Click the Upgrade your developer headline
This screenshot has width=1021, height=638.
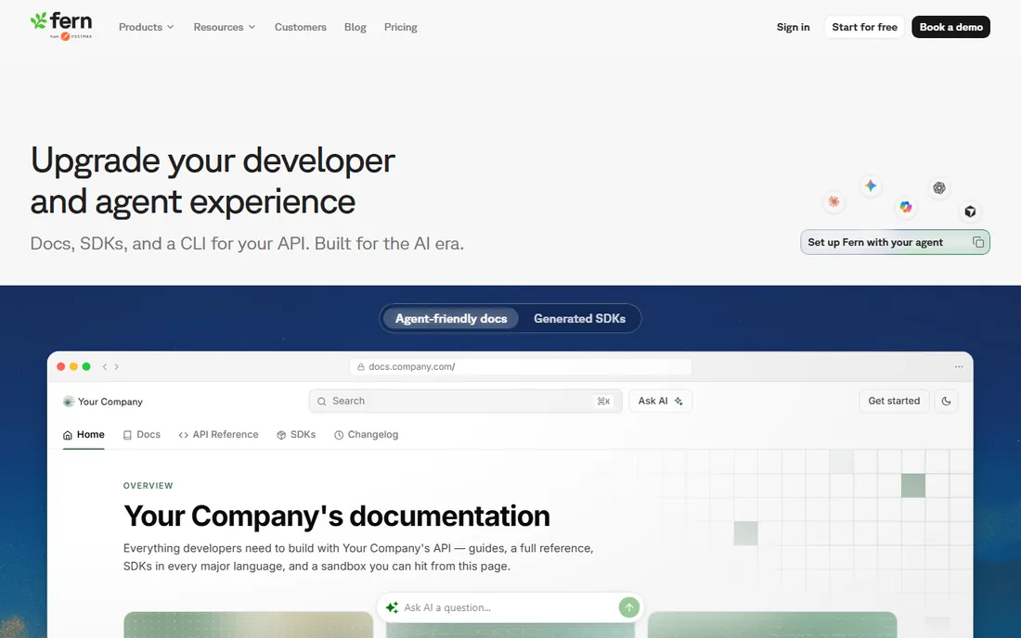[x=213, y=181]
